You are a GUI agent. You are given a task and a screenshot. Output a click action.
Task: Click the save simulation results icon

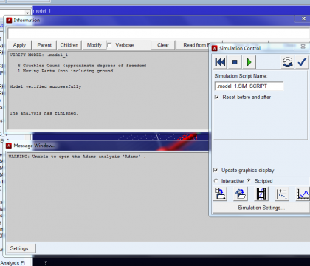[220, 194]
